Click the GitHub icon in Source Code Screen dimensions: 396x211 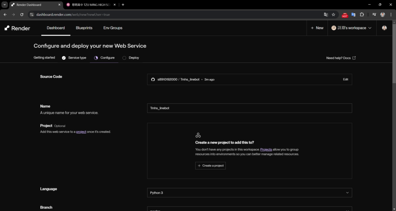(153, 79)
